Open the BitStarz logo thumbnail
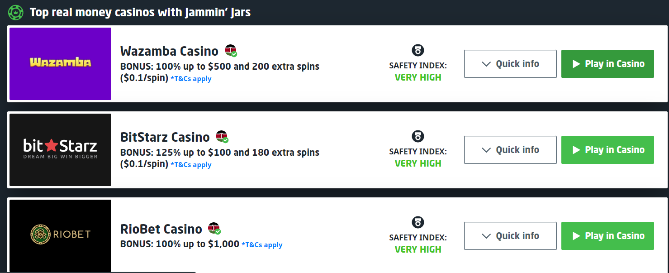Screen dimensions: 669x273 click(60, 150)
